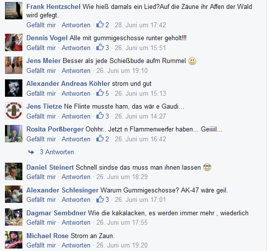The image size is (267, 251).
Task: Click thumbs-up icon on Rosita Porßberger's comment
Action: [x=100, y=138]
